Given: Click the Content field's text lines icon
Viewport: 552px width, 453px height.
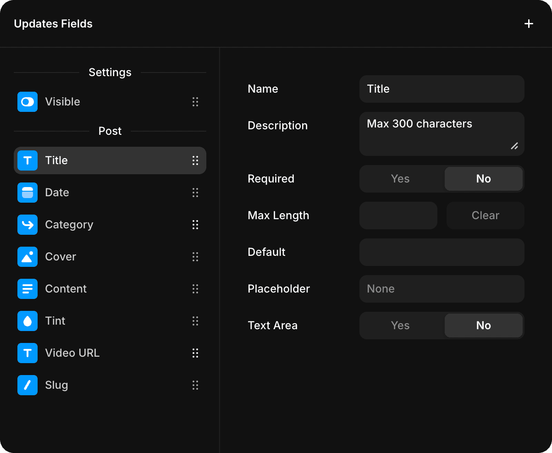Looking at the screenshot, I should pos(27,289).
